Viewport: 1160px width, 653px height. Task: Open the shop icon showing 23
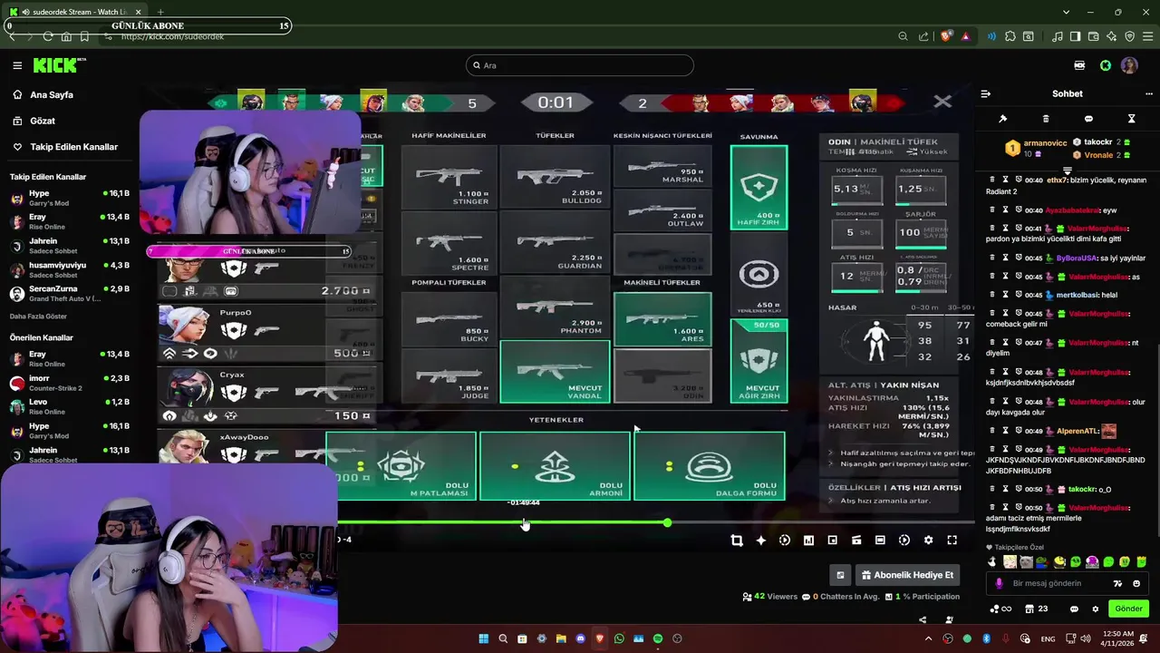pos(1036,609)
